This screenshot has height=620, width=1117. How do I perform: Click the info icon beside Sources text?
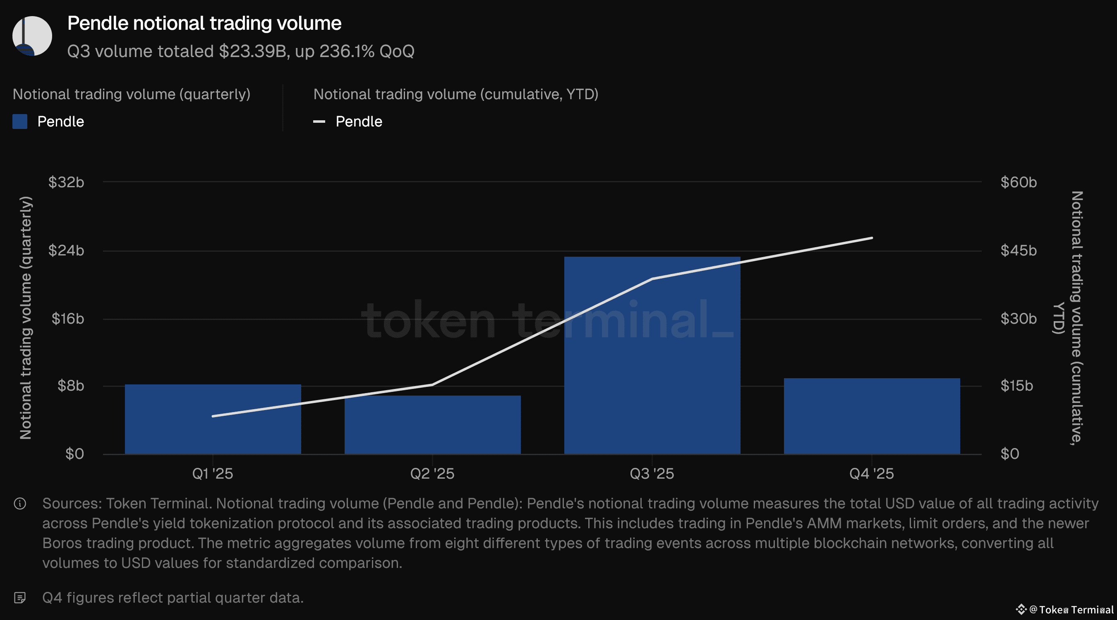[20, 503]
